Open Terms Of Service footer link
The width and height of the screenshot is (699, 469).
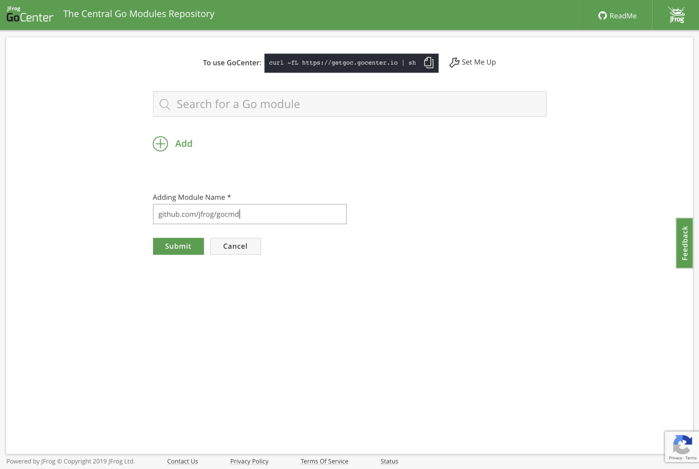click(x=324, y=461)
